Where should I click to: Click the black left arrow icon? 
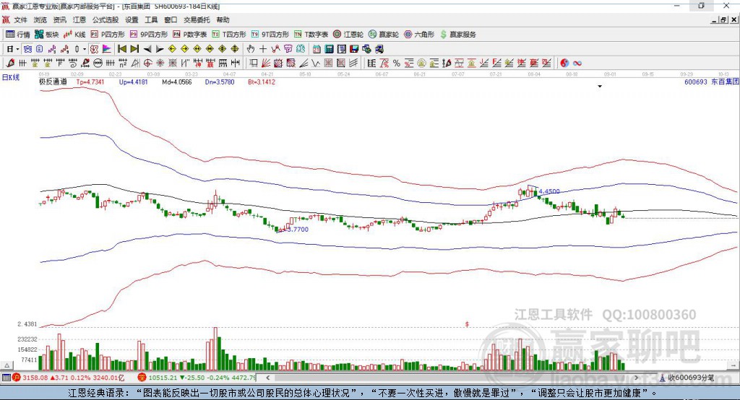(147, 49)
